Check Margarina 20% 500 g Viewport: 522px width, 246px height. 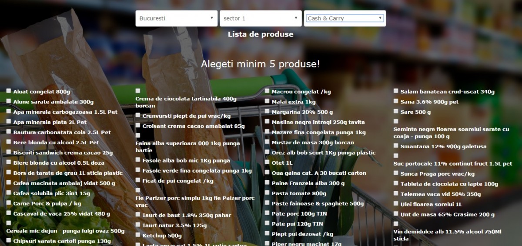pos(267,112)
